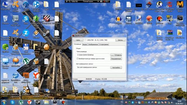Click the Цель button in Bandicam

pos(78,40)
